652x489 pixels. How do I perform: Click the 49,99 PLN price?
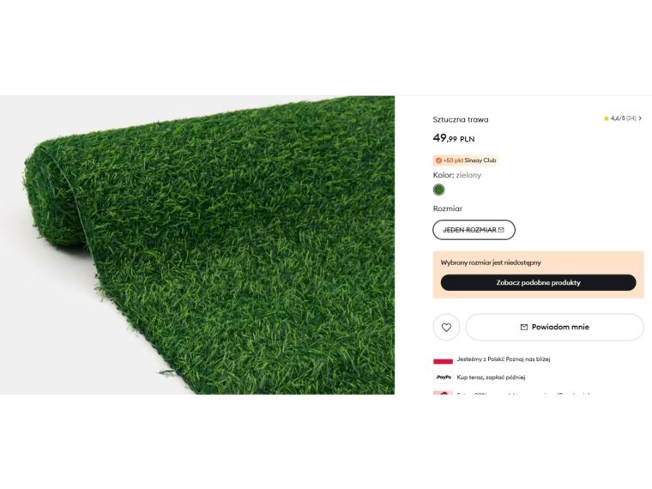[x=454, y=138]
